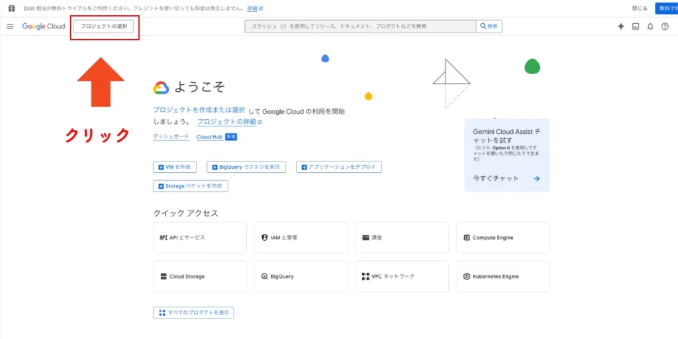
Task: Click the arrow beside 今すぐチャット
Action: coord(536,179)
